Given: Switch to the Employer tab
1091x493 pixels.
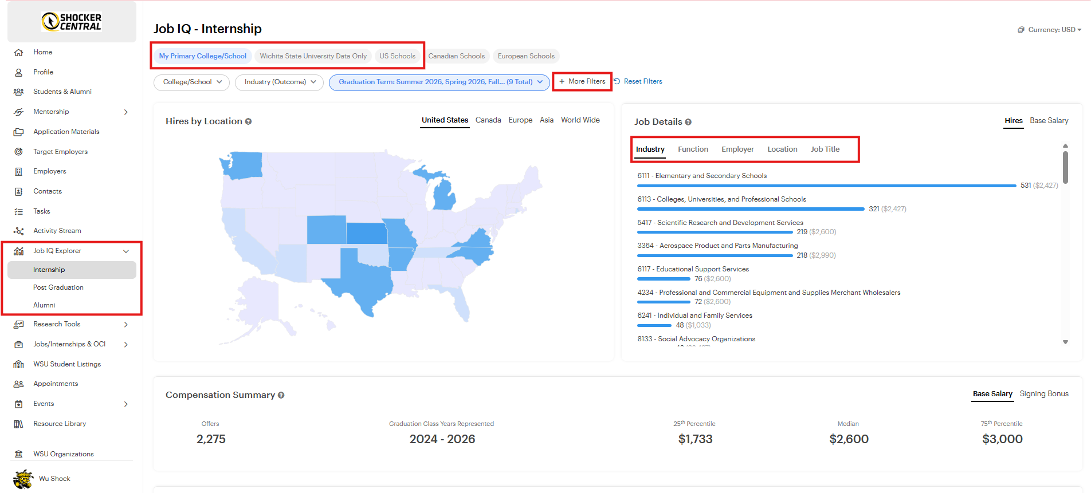Looking at the screenshot, I should 737,149.
